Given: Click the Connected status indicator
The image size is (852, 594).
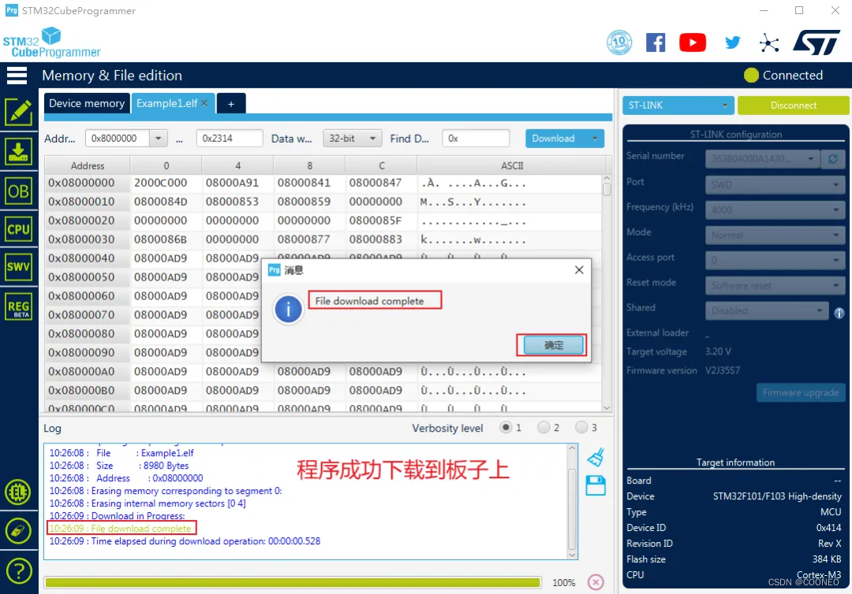Looking at the screenshot, I should 783,76.
